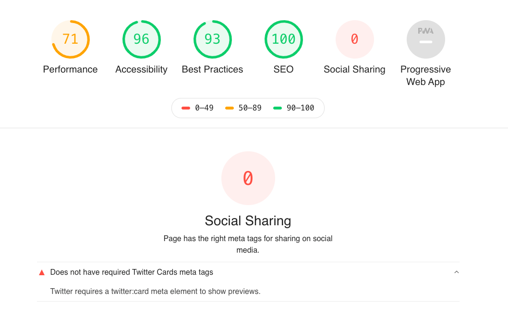
Task: Click the red warning triangle on Twitter Cards audit
Action: (42, 272)
